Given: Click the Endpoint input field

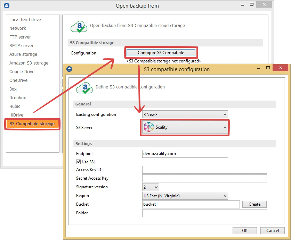Looking at the screenshot, I should pyautogui.click(x=185, y=154).
